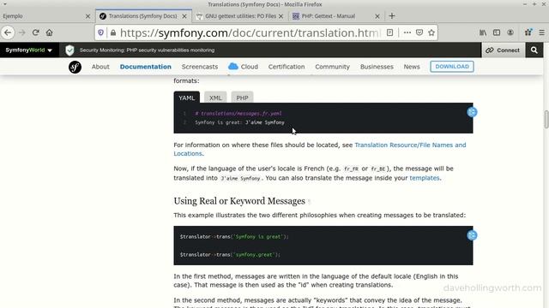Grab the page vertical scrollbar thumb
Image resolution: width=549 pixels, height=308 pixels.
click(546, 120)
